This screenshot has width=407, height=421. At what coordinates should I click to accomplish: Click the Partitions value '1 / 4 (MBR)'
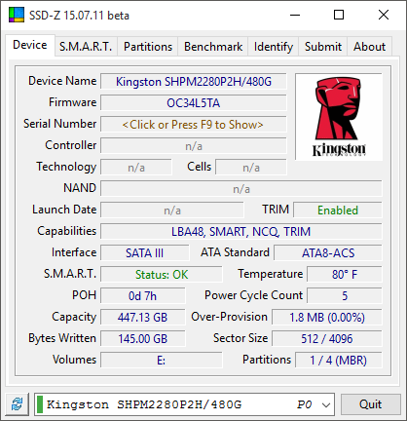coord(339,361)
